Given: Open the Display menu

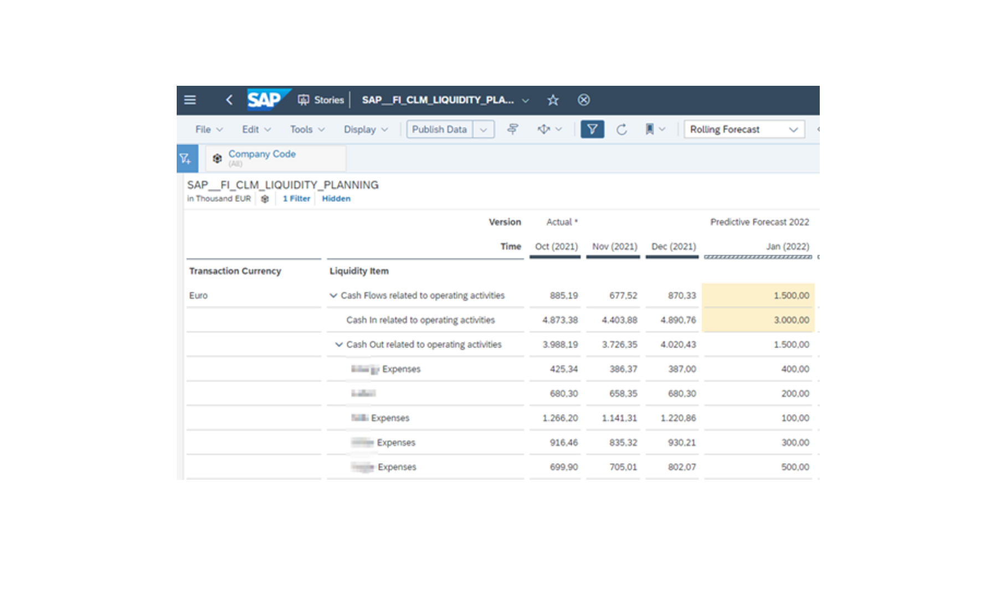Looking at the screenshot, I should coord(366,130).
